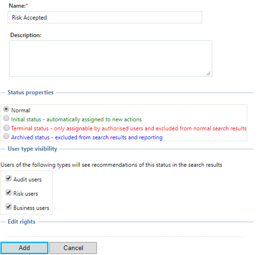Toggle the Risk users checkbox
Screen dimensions: 269x255
tap(9, 192)
